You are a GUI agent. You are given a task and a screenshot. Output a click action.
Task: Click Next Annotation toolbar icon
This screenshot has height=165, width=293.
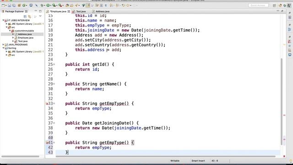pyautogui.click(x=111, y=5)
